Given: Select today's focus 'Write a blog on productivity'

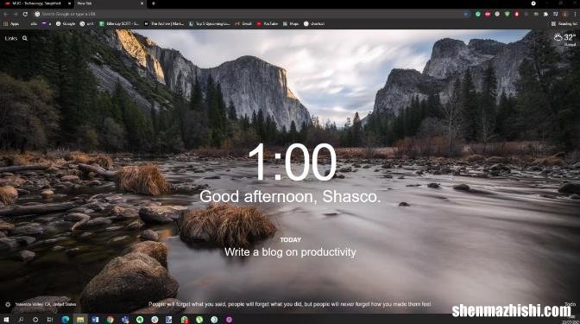Looking at the screenshot, I should [290, 252].
